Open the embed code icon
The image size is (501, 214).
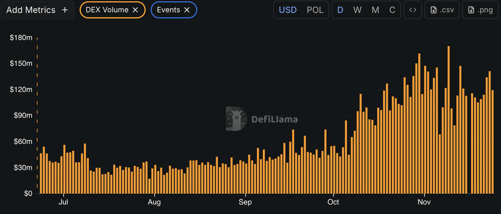click(x=412, y=10)
